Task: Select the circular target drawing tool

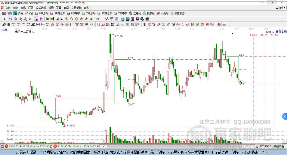Action: pos(57,25)
